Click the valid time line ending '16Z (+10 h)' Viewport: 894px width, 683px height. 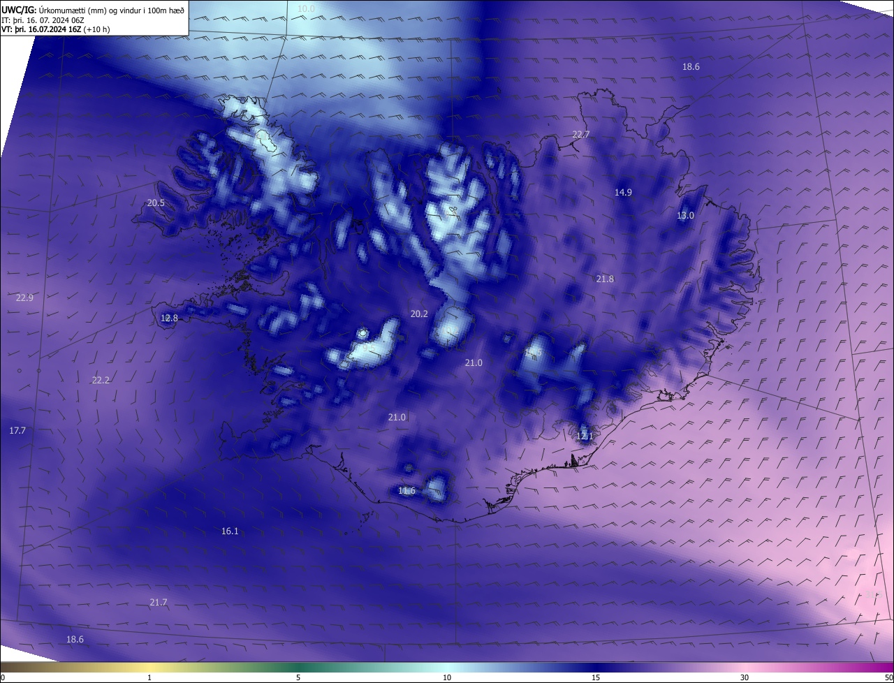(56, 29)
